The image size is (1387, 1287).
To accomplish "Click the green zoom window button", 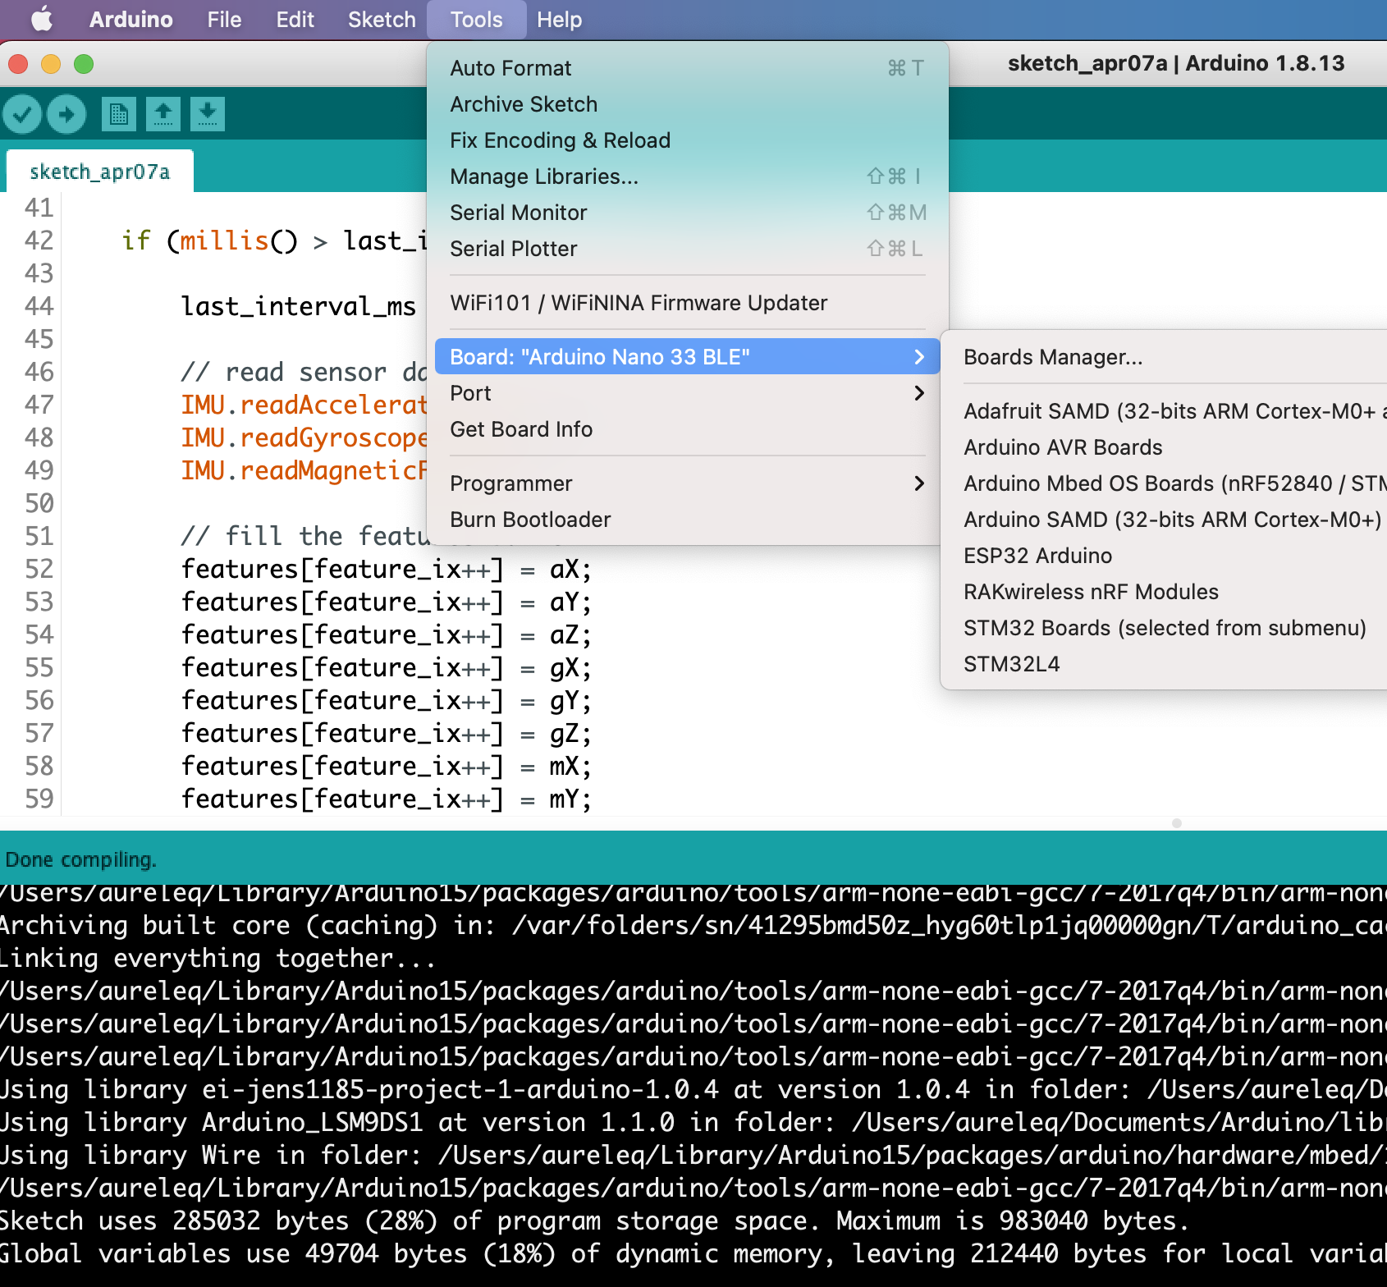I will coord(84,64).
